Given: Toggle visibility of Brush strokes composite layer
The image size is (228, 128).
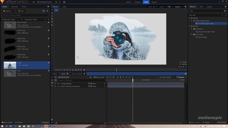Looking at the screenshot, I should (58, 86).
